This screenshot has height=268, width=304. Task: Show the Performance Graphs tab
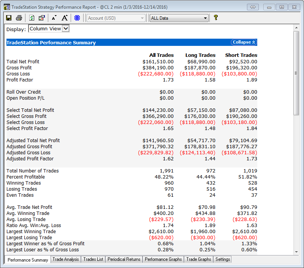[163, 259]
